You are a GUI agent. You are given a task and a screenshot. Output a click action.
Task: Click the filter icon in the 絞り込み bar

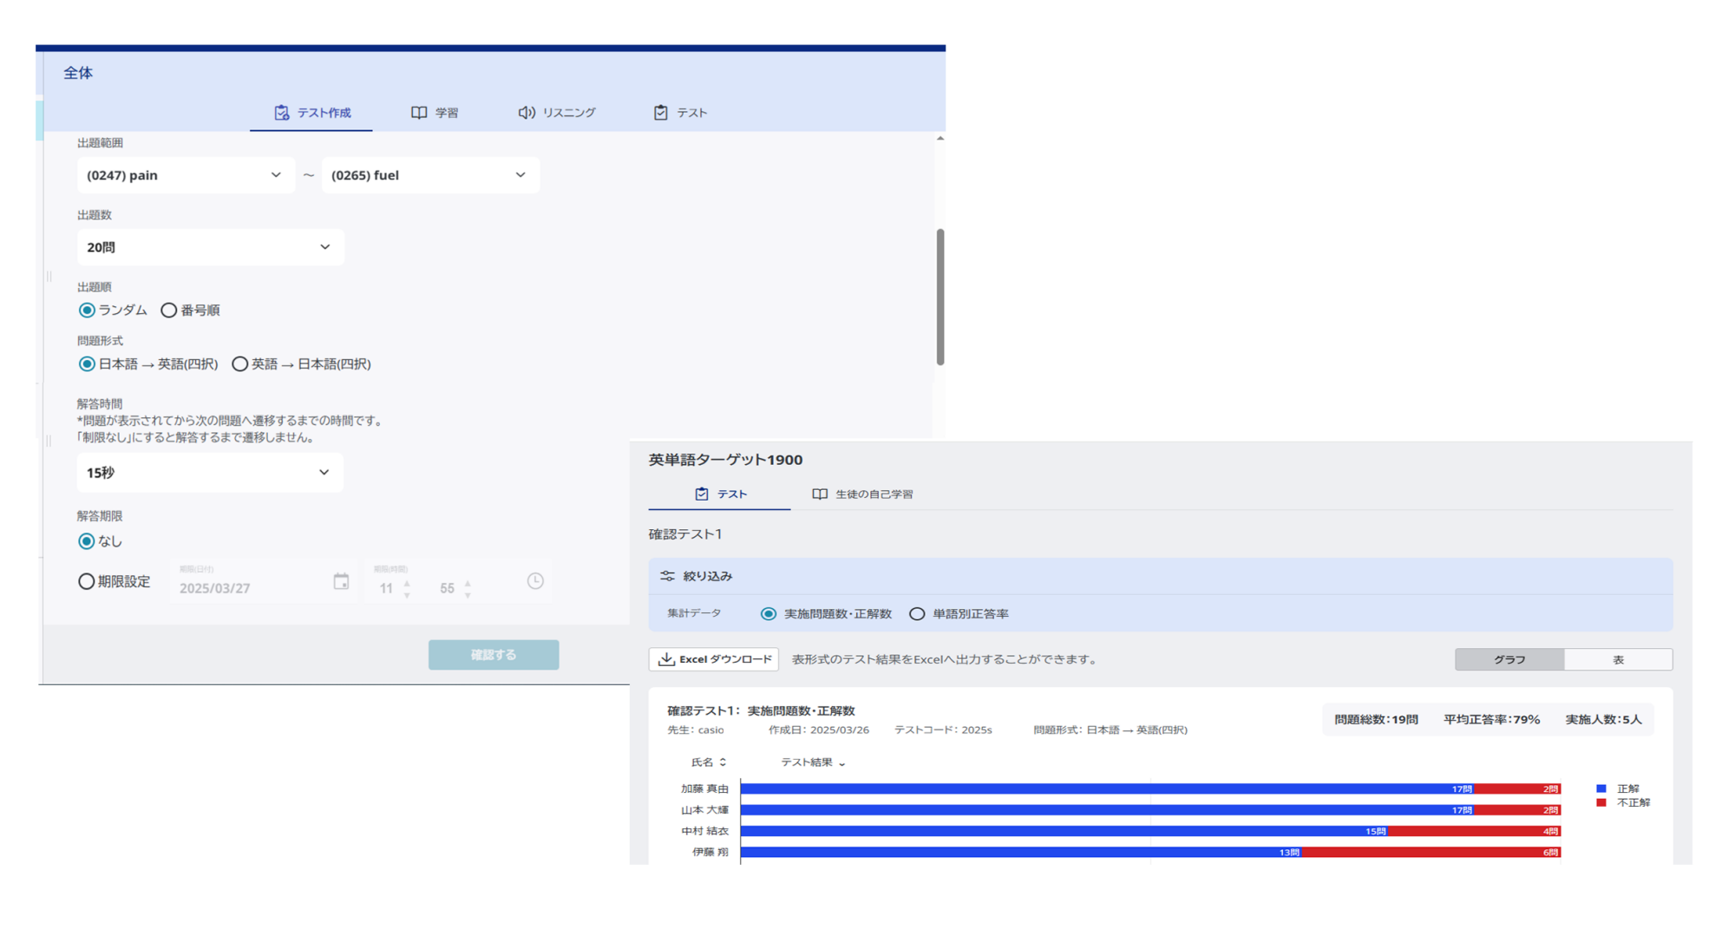(667, 575)
